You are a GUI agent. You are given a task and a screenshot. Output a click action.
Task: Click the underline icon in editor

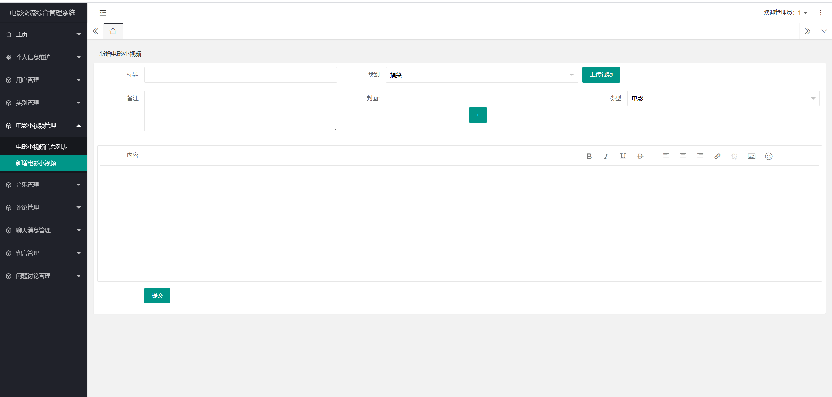(x=623, y=157)
